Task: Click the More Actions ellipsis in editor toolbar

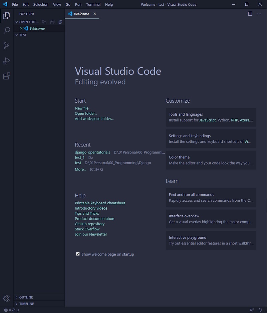Action: click(259, 14)
